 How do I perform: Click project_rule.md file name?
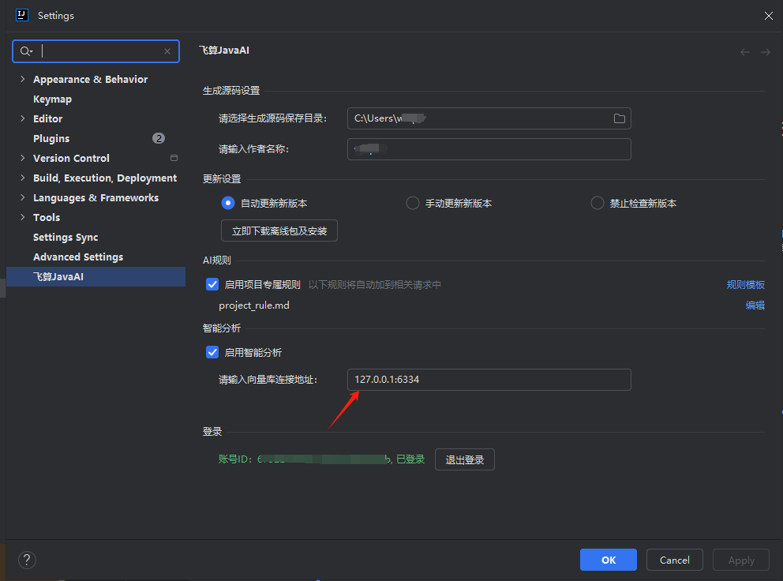(x=253, y=305)
